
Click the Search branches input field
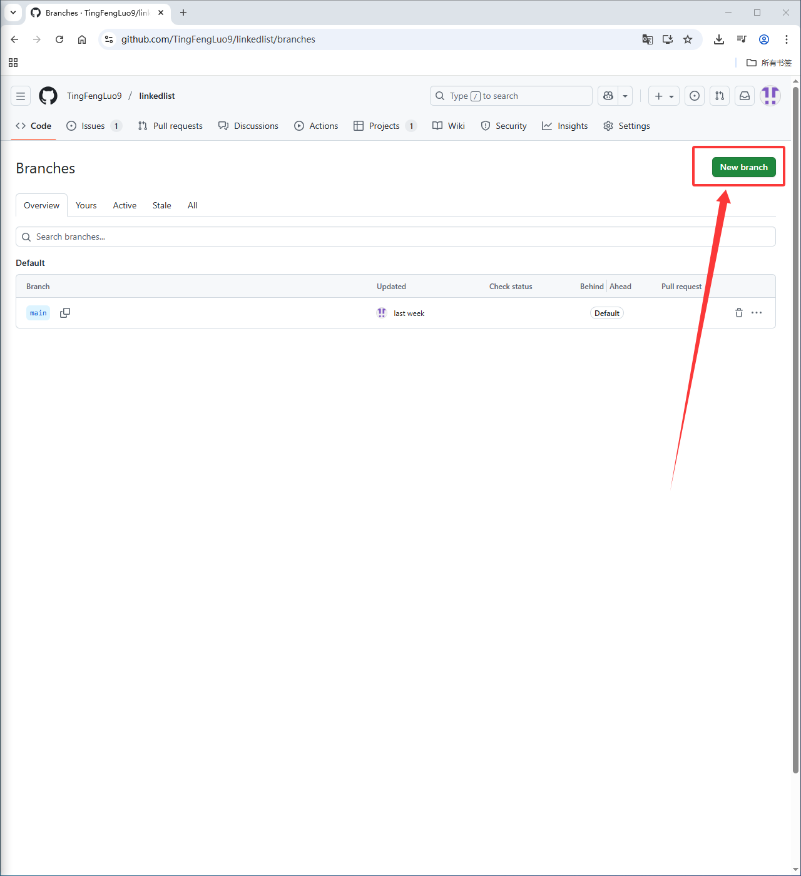click(x=395, y=237)
